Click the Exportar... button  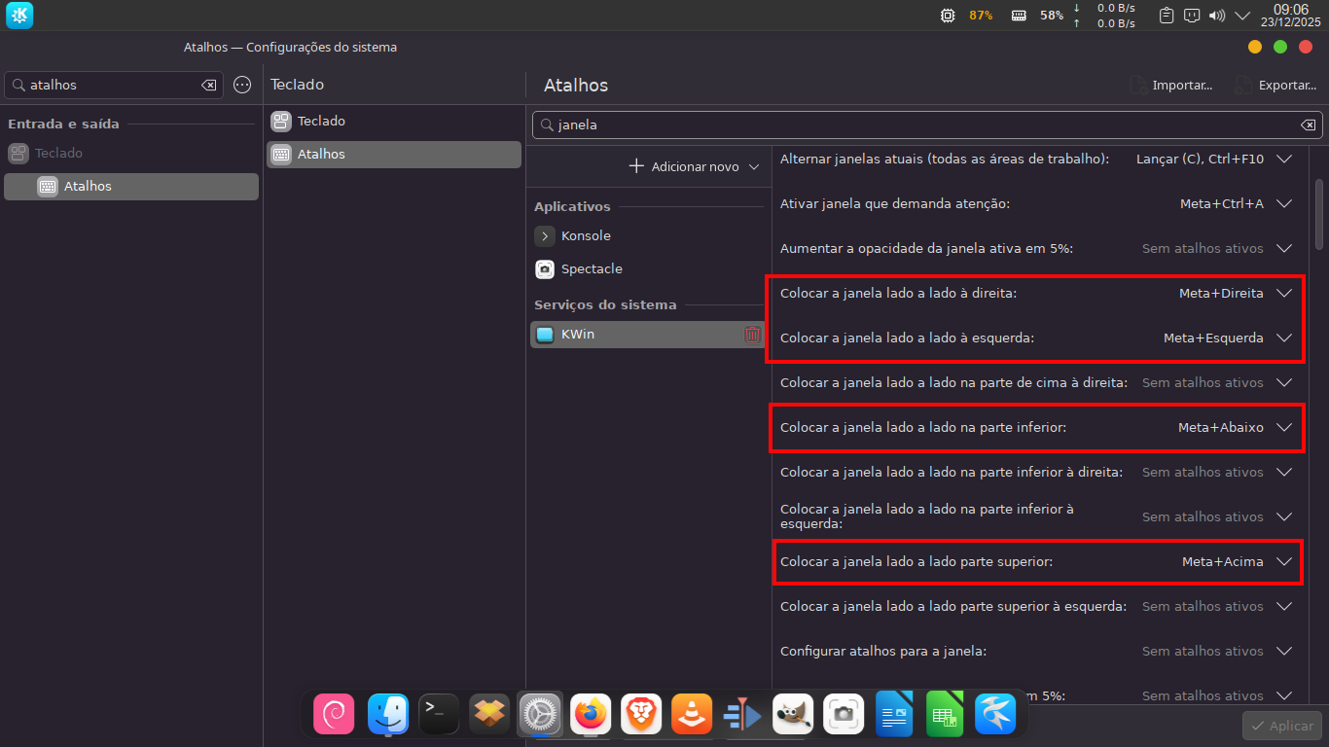tap(1275, 86)
